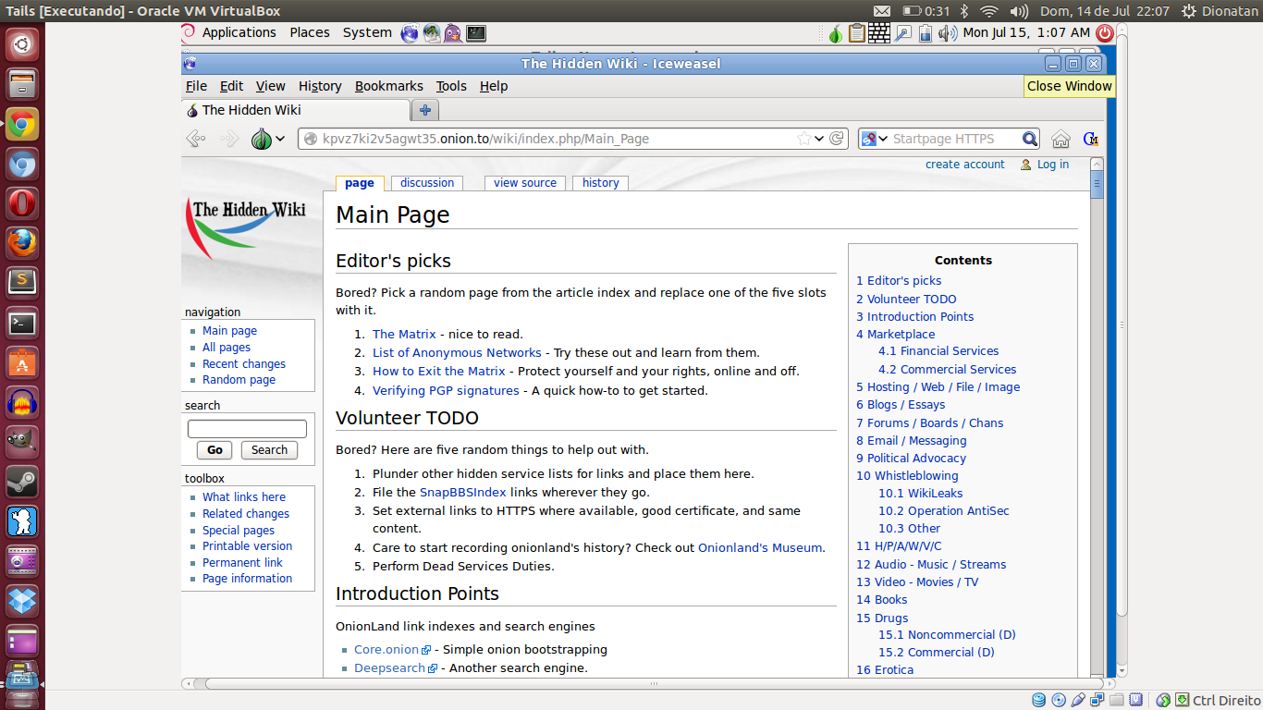
Task: Launch Steam from the dock
Action: coord(22,483)
